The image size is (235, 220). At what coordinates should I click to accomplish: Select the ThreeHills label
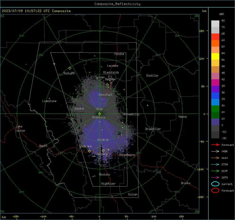131,114
